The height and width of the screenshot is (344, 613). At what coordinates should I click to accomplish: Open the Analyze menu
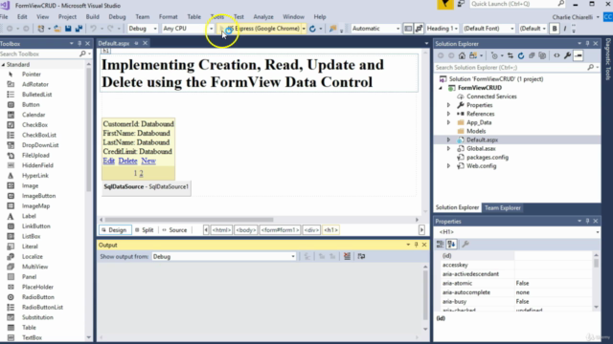tap(263, 17)
